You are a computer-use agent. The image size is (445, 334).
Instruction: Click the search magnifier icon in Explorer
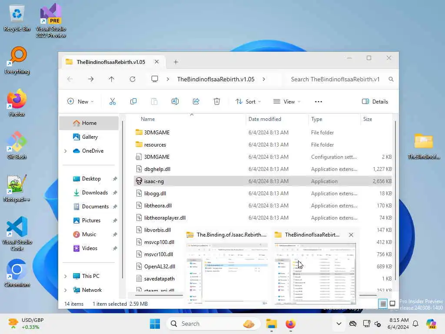[x=391, y=79]
